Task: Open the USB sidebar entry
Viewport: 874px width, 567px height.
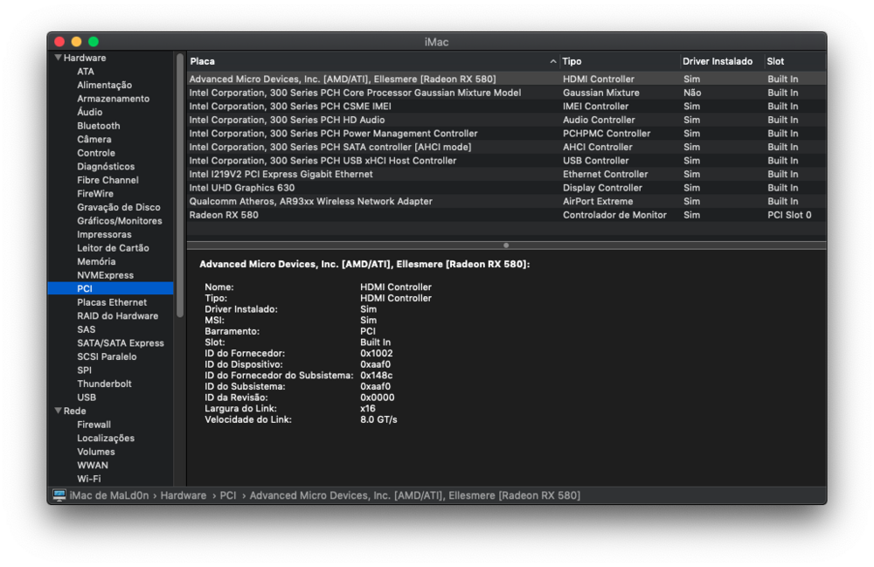Action: (87, 398)
